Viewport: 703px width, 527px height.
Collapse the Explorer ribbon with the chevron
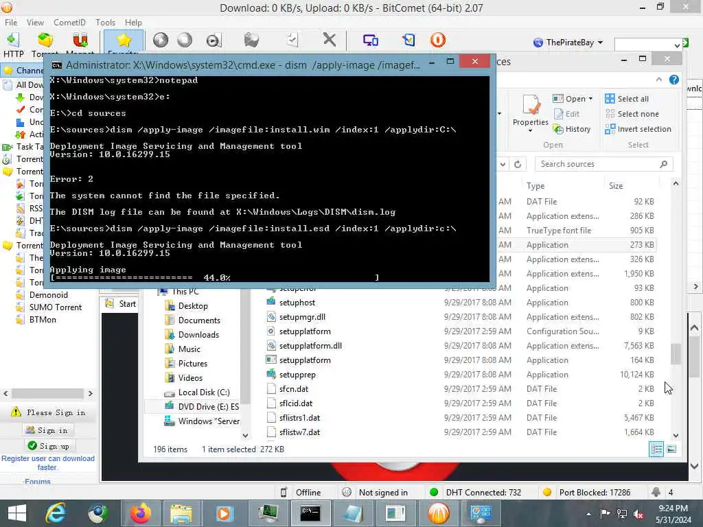tap(658, 80)
